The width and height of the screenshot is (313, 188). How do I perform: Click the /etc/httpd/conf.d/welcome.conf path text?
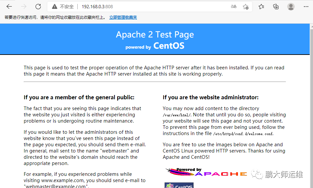[x=243, y=134]
